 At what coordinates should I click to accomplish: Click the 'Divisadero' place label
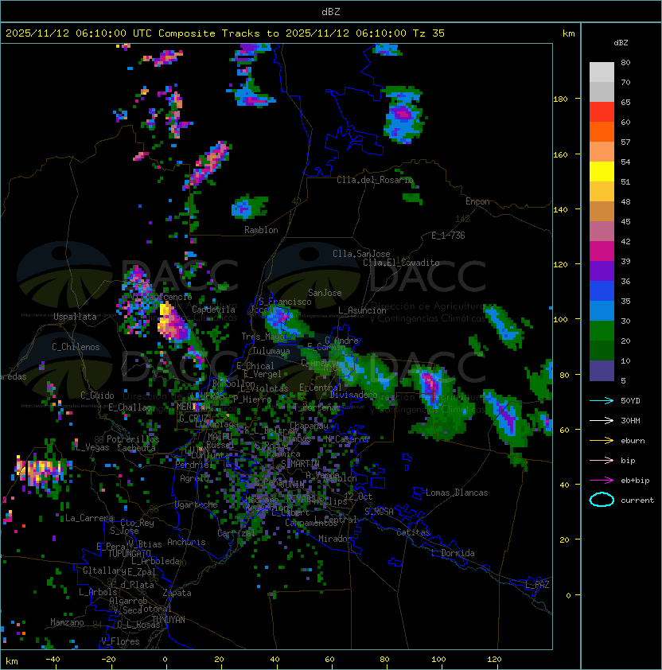353,395
